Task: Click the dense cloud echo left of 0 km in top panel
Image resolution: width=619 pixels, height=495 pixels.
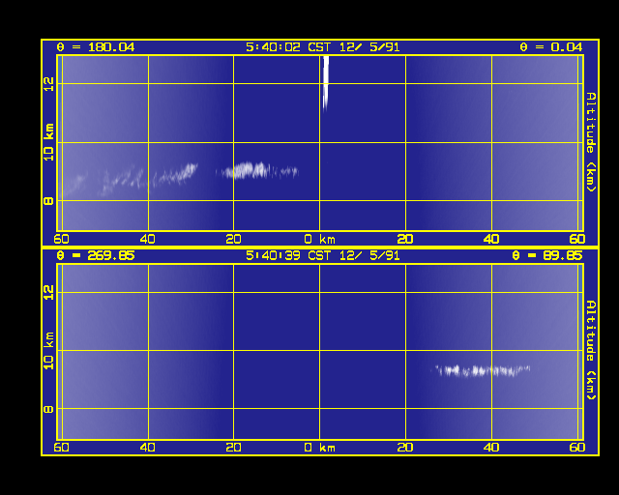Action: pos(249,170)
